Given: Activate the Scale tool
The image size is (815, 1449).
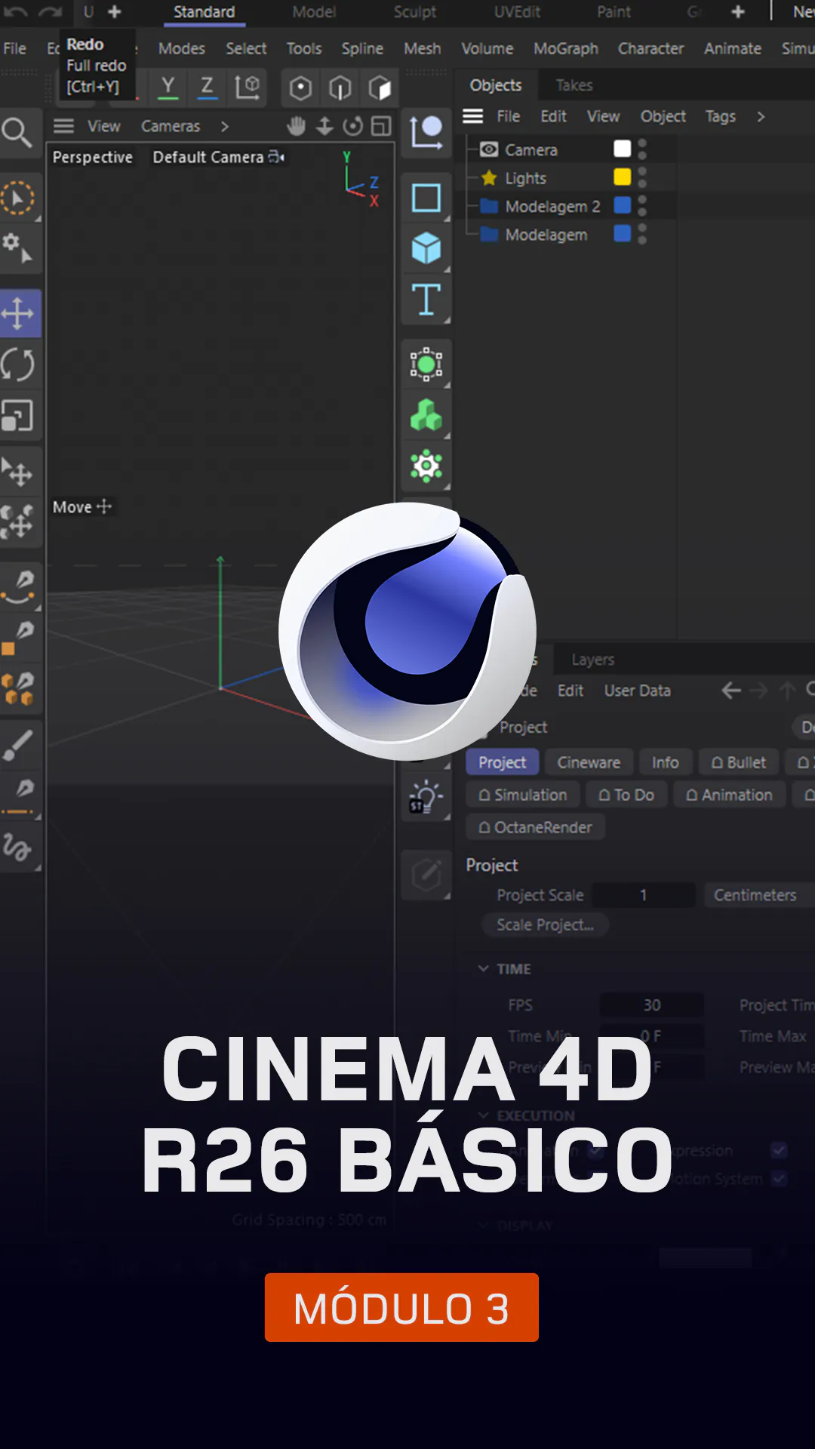Looking at the screenshot, I should tap(18, 415).
